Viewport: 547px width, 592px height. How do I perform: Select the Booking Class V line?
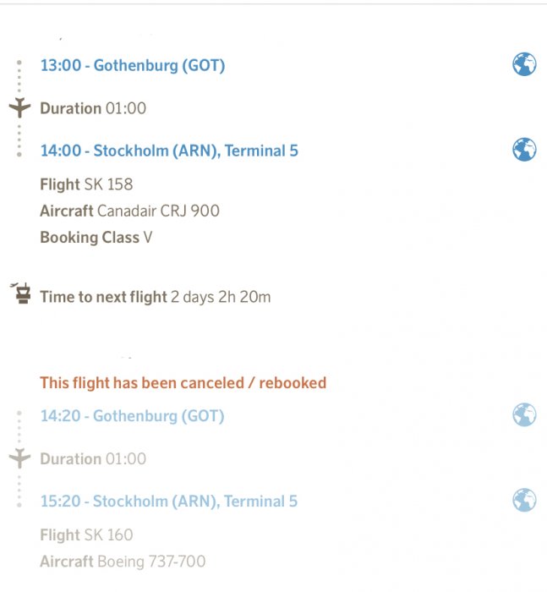96,238
